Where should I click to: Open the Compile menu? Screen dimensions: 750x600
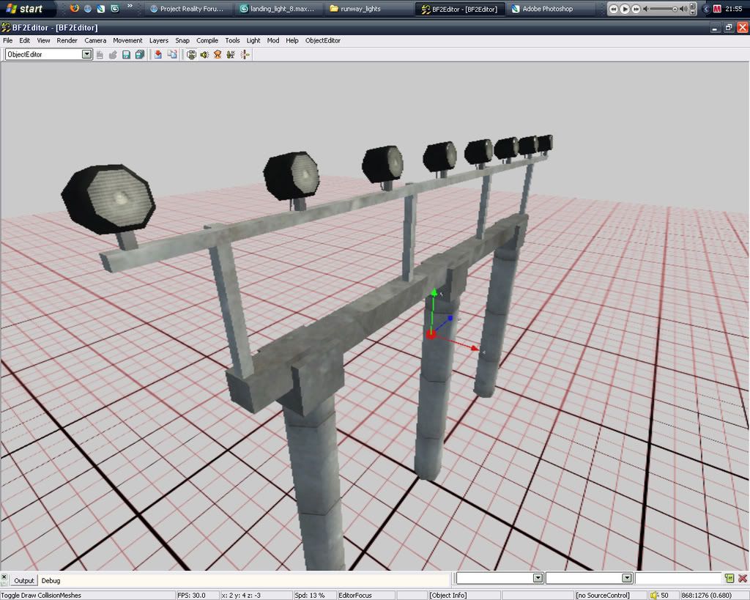[207, 41]
